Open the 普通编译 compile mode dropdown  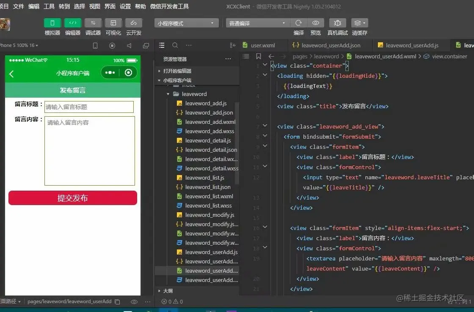[258, 23]
